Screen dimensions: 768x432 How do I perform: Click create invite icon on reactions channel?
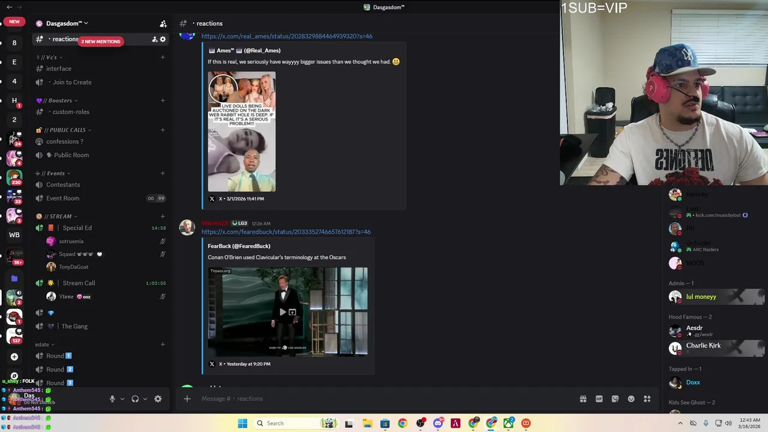click(x=154, y=39)
